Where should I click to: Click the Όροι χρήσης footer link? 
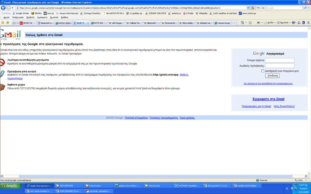187,118
